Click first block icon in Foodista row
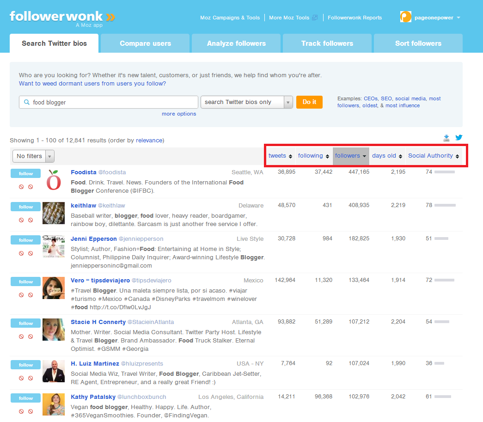Screen dimensions: 483x422 tap(21, 187)
